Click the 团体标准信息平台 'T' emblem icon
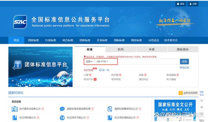The height and width of the screenshot is (122, 208). point(18,65)
